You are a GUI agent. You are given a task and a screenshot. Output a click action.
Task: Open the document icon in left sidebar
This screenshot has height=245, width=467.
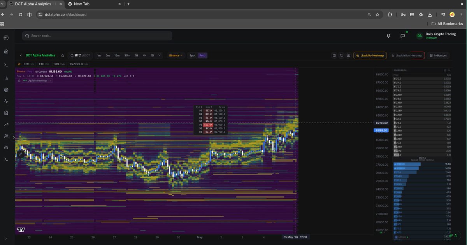coord(6,113)
